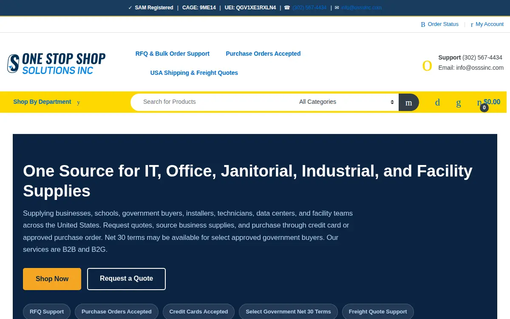Click info@osssinc.com email in top bar
The width and height of the screenshot is (510, 319).
(361, 8)
